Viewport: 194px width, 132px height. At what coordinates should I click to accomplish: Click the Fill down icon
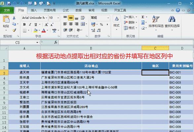pos(143,22)
